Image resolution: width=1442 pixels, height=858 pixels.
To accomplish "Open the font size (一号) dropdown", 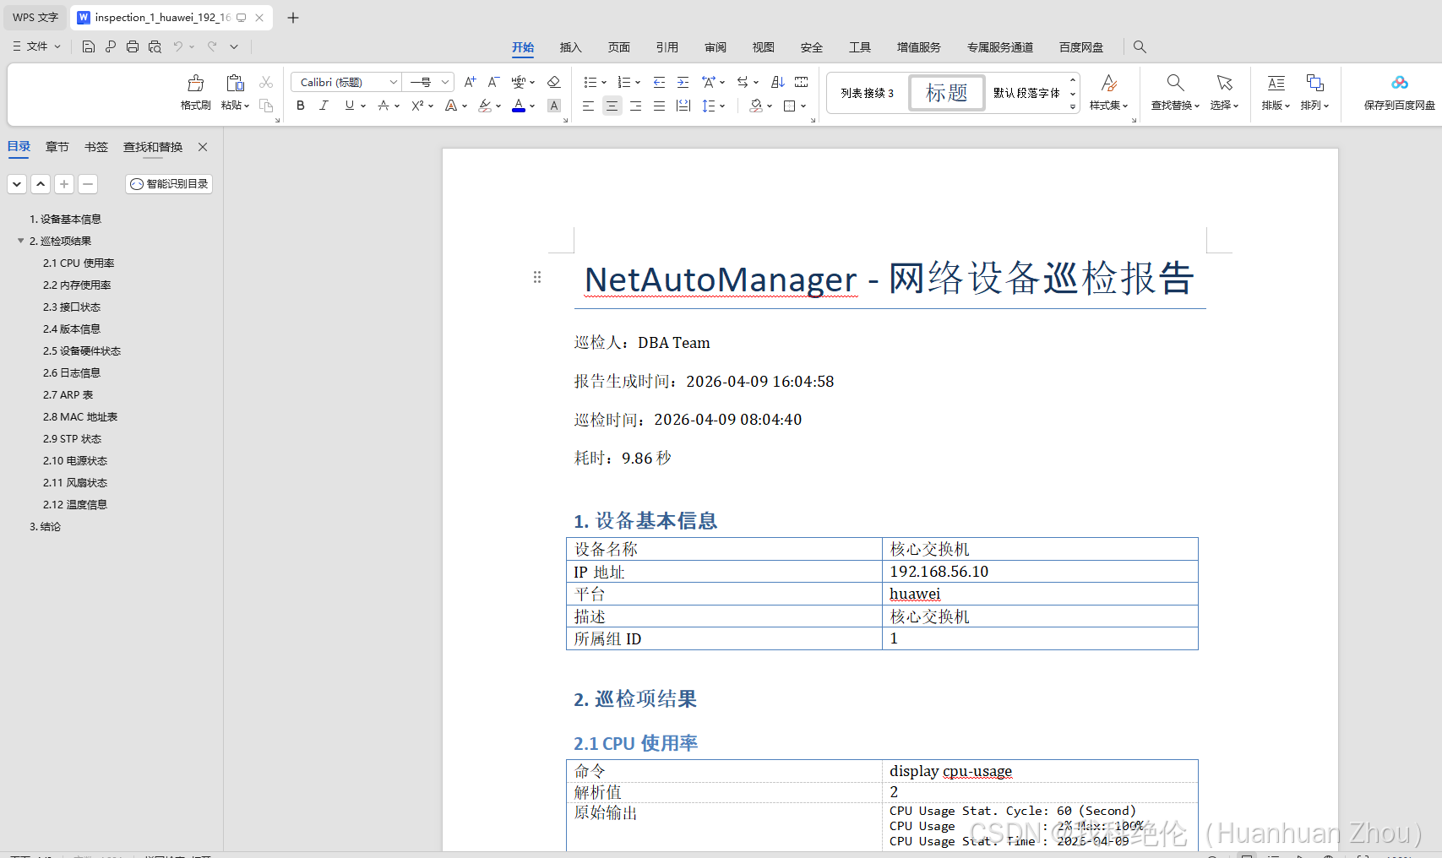I will 445,82.
